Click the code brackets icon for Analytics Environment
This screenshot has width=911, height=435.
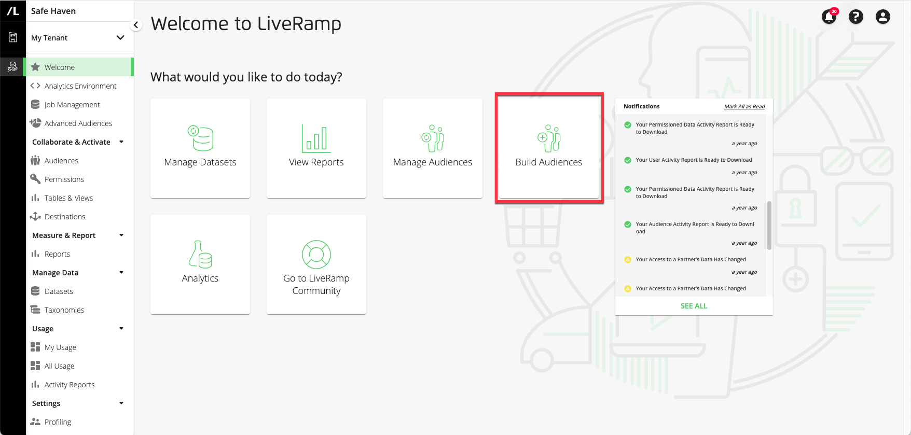35,86
